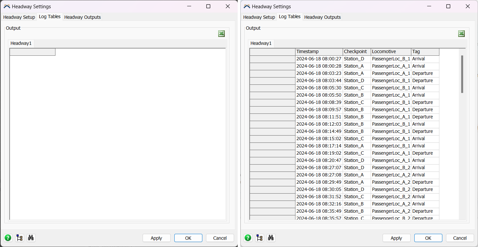Click the Excel export icon in the left window
Screen dimensions: 478x247
coord(222,34)
